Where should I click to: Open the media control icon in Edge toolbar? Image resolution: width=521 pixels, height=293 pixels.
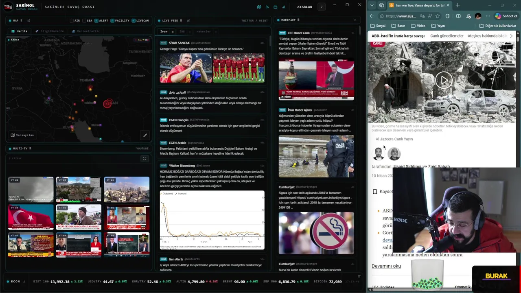click(468, 16)
